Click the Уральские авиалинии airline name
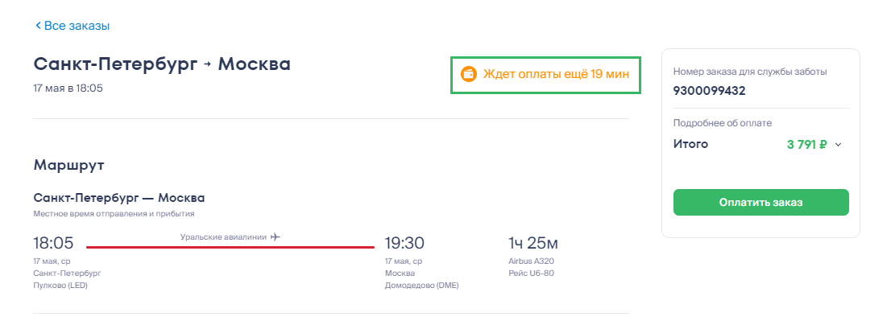This screenshot has width=891, height=325. (224, 237)
